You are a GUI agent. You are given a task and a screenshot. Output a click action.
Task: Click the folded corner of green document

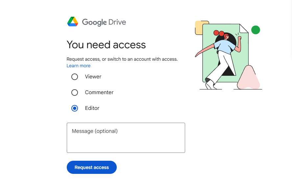[244, 29]
